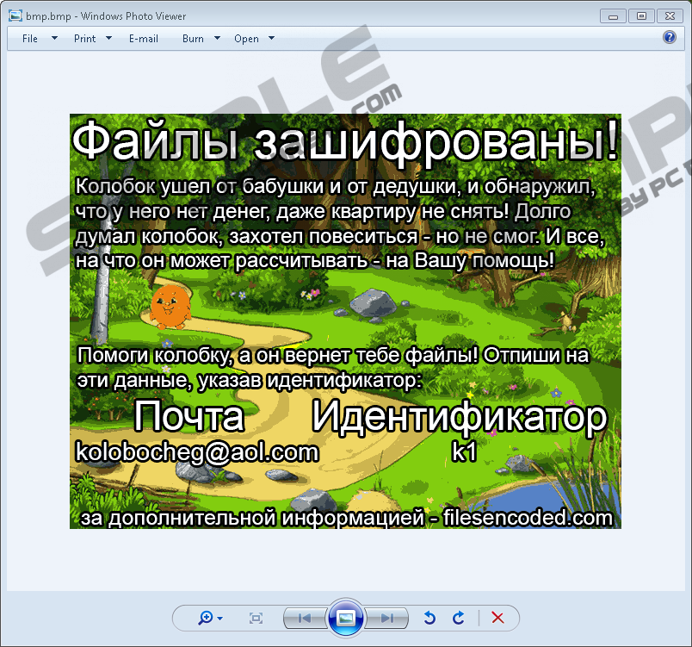Go to the next image

click(387, 618)
